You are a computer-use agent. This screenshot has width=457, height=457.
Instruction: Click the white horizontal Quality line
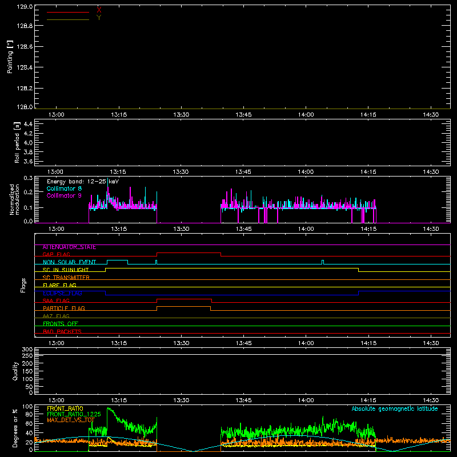[x=242, y=354]
